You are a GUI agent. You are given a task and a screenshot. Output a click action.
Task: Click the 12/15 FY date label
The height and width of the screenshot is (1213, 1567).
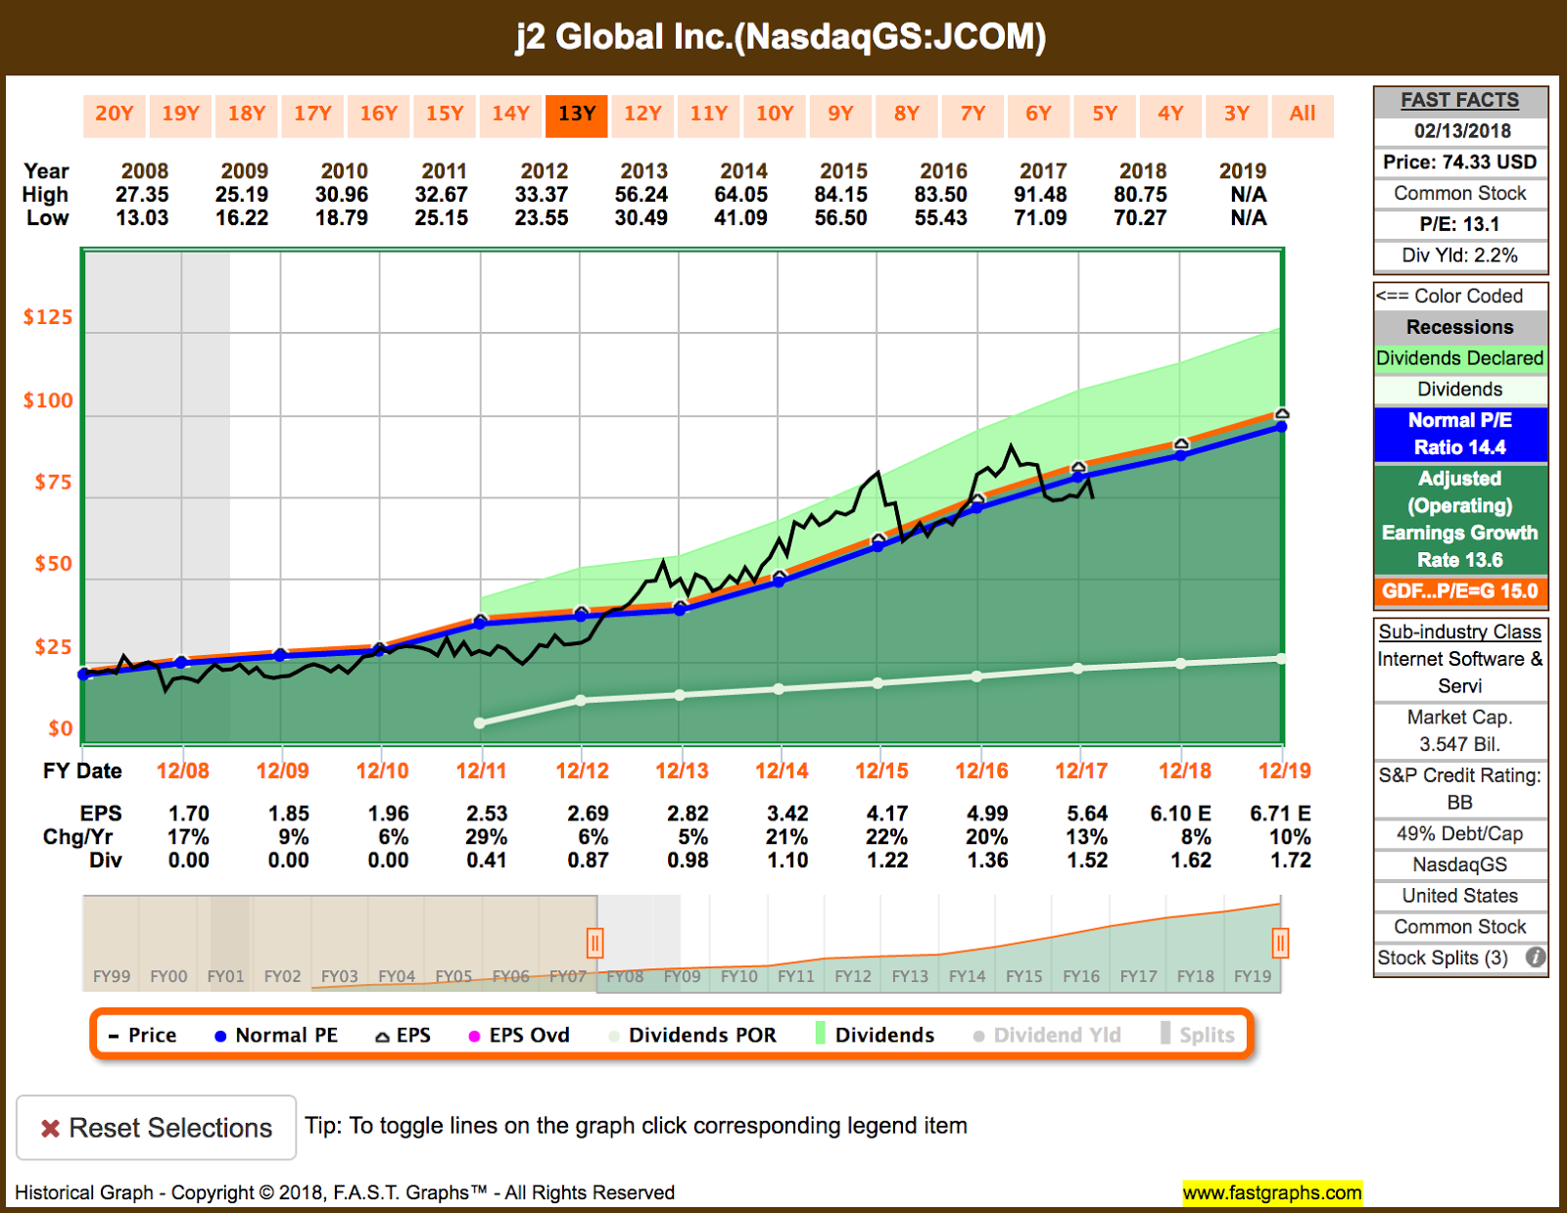881,770
